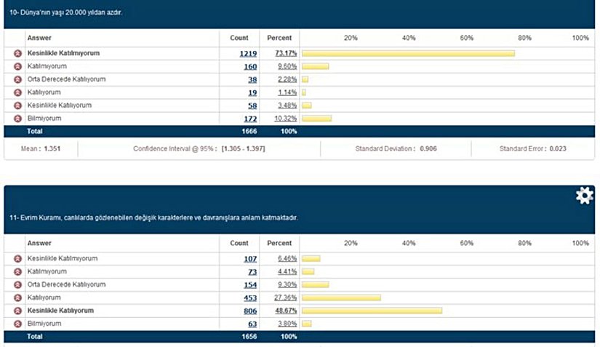Click the red icon beside Kesinlikle Katılmıyorum in question 10
Screen dimensions: 600x347
(17, 53)
